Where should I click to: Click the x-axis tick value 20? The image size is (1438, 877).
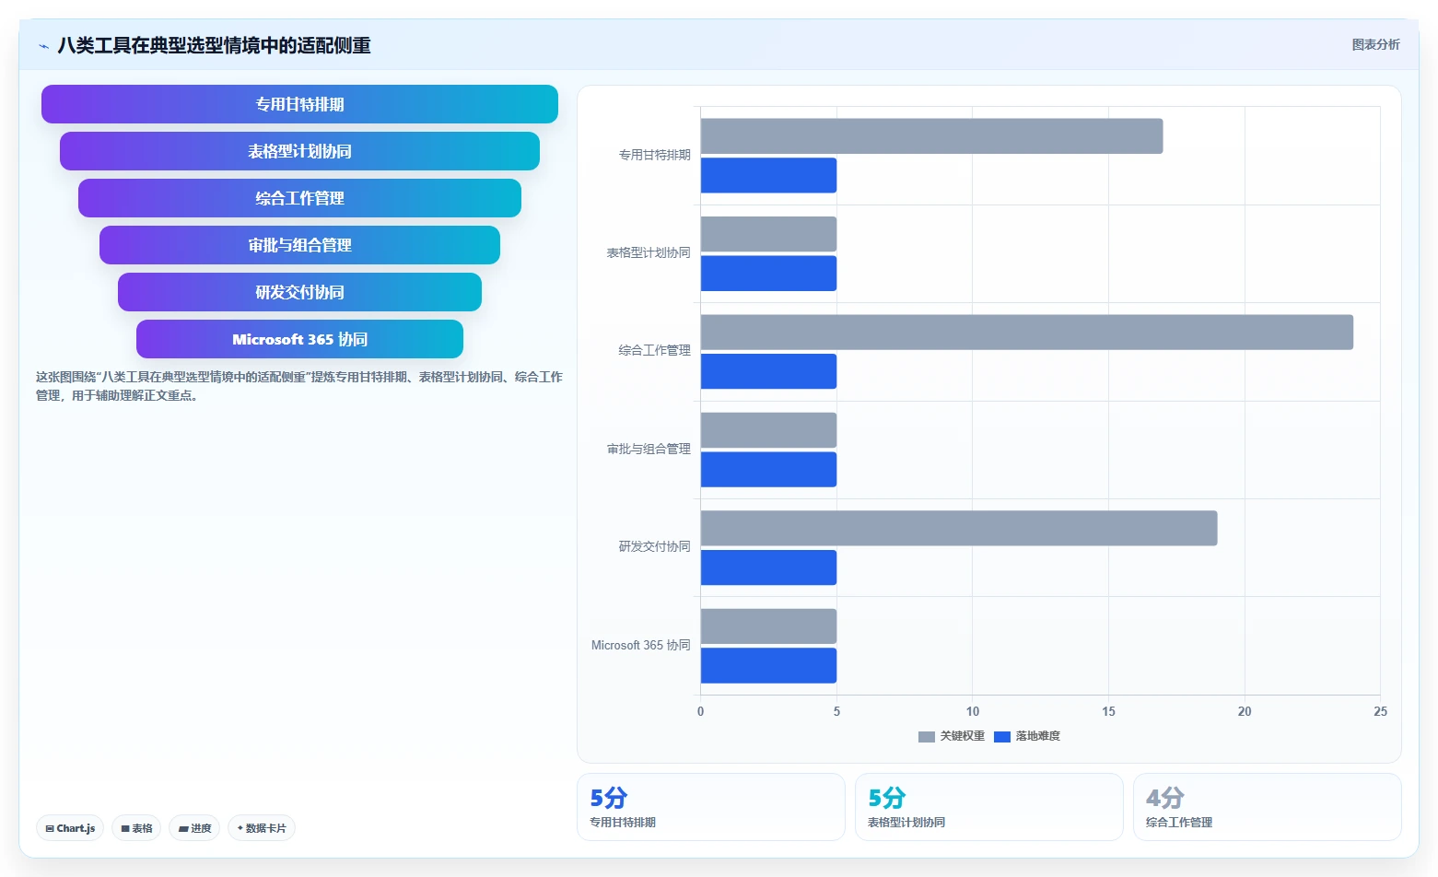tap(1245, 711)
